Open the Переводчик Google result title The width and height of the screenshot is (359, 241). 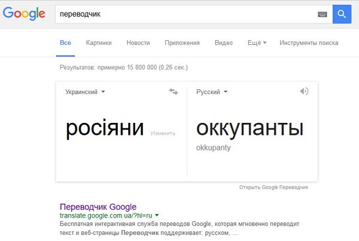point(98,207)
